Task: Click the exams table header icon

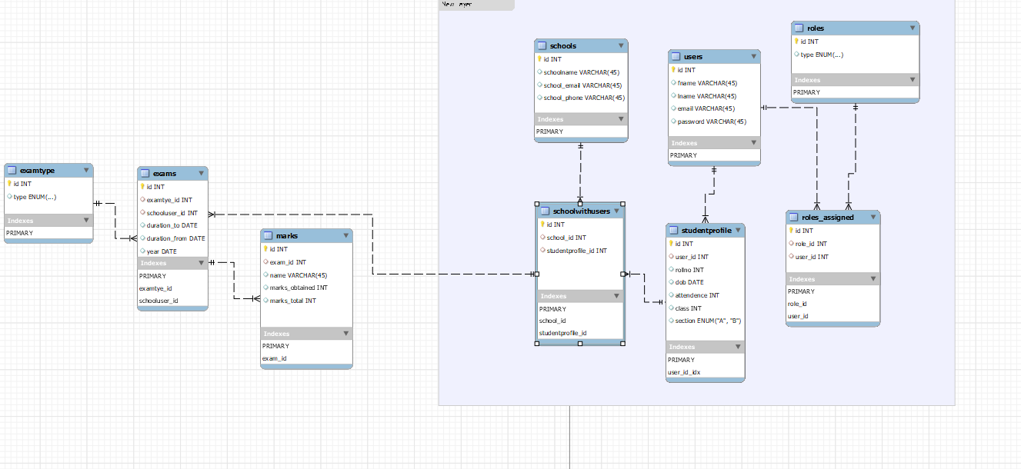Action: click(145, 174)
